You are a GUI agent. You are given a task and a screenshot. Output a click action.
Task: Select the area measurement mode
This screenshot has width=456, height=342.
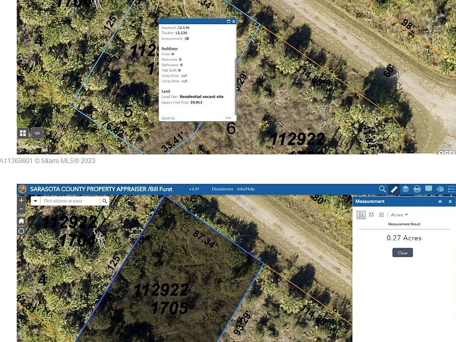tap(361, 215)
